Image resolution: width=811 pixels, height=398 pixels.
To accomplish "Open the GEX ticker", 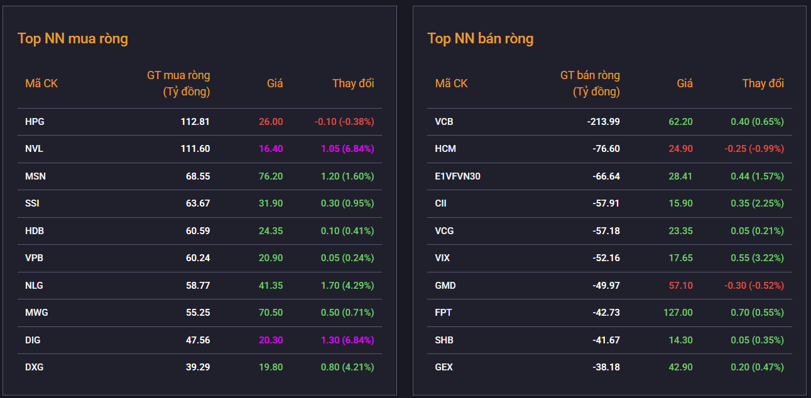I will [444, 367].
